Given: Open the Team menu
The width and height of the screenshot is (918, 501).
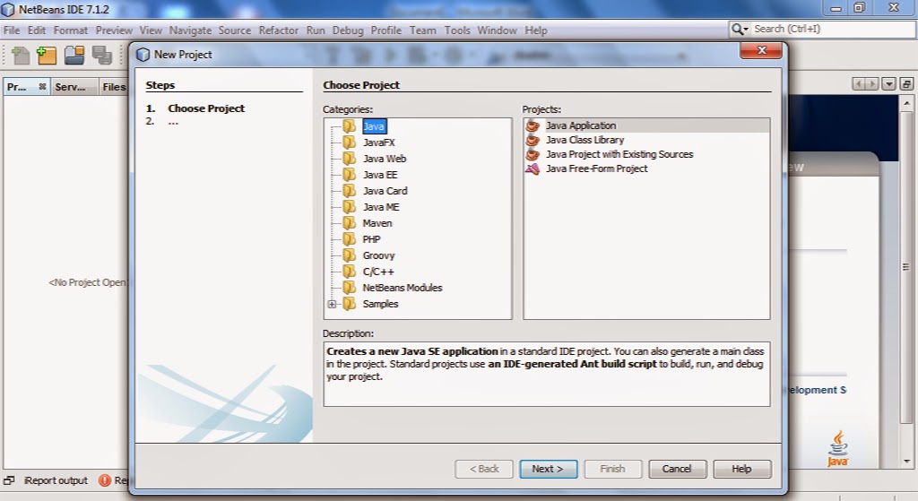Looking at the screenshot, I should point(422,30).
